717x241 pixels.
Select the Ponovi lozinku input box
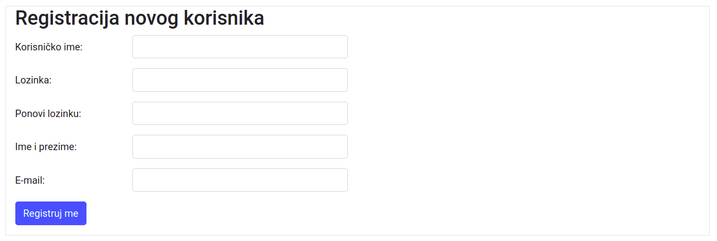click(x=240, y=114)
